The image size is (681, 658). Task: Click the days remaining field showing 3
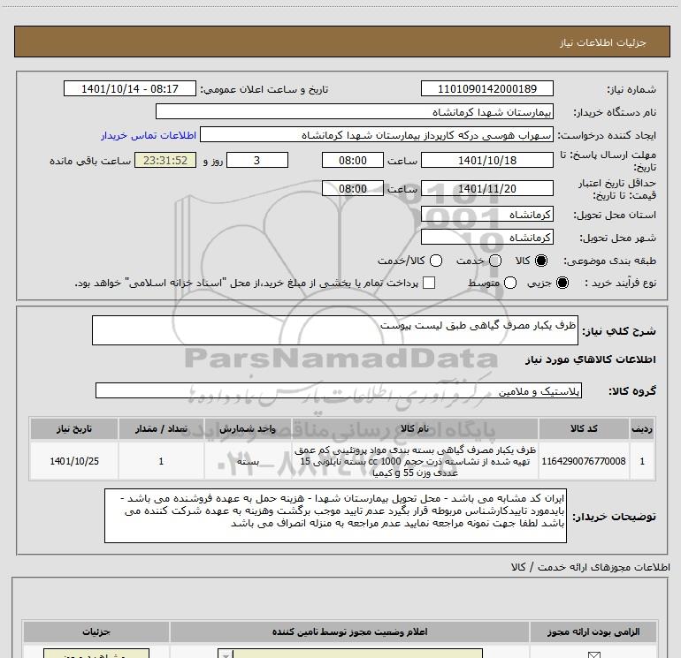click(x=257, y=160)
